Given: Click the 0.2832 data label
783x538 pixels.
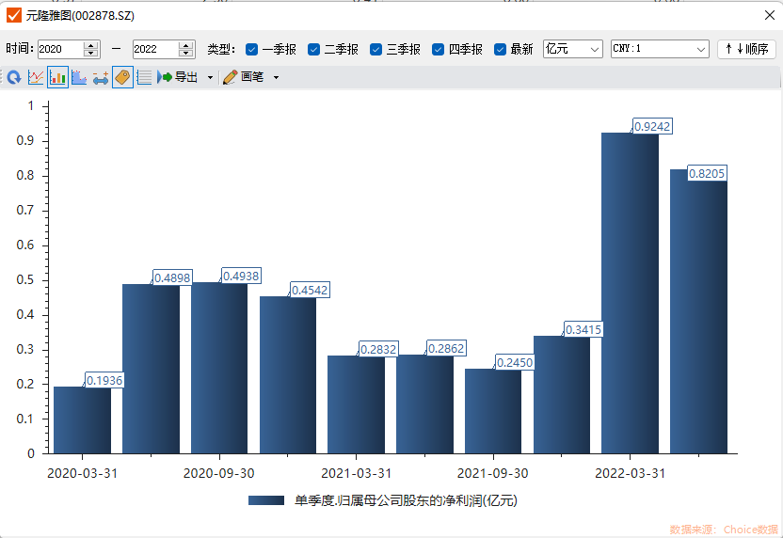Looking at the screenshot, I should click(378, 349).
